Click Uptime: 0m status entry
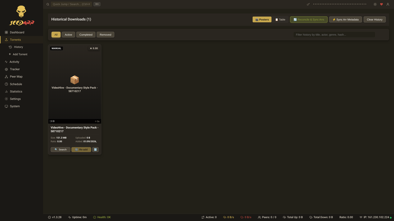Viewport: 394px width, 221px height. click(x=77, y=217)
